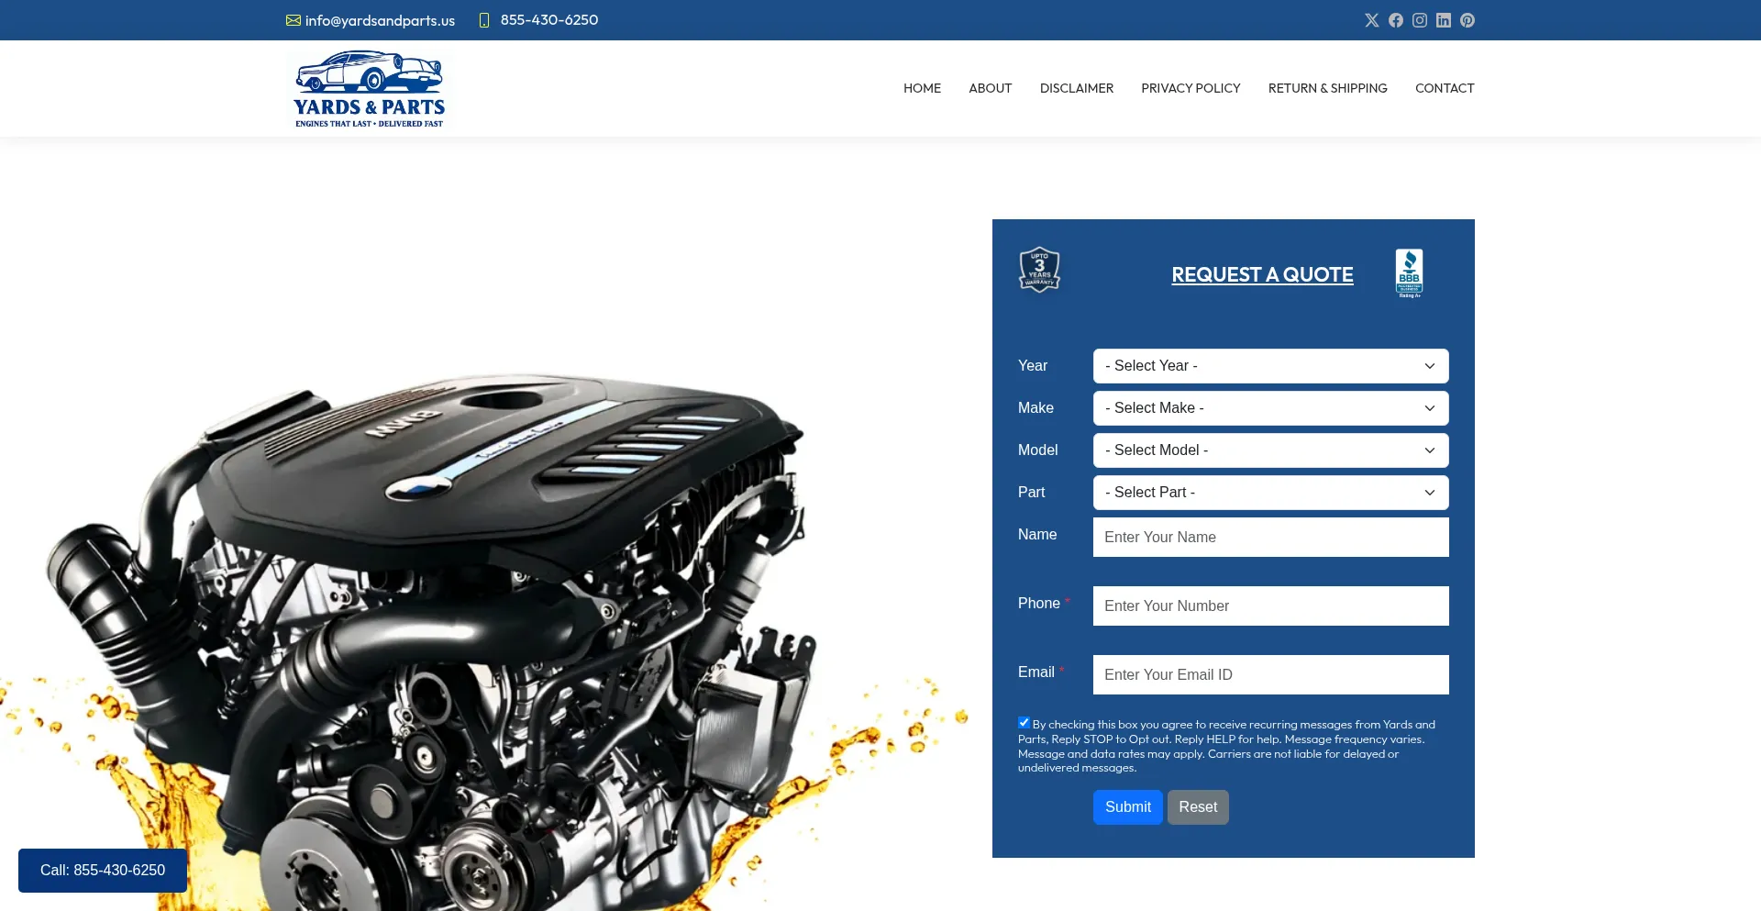Click the Pinterest icon in header
The height and width of the screenshot is (911, 1761).
(x=1467, y=20)
